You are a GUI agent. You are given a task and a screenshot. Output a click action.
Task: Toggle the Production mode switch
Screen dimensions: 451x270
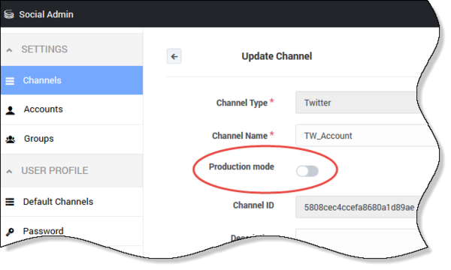pos(307,171)
